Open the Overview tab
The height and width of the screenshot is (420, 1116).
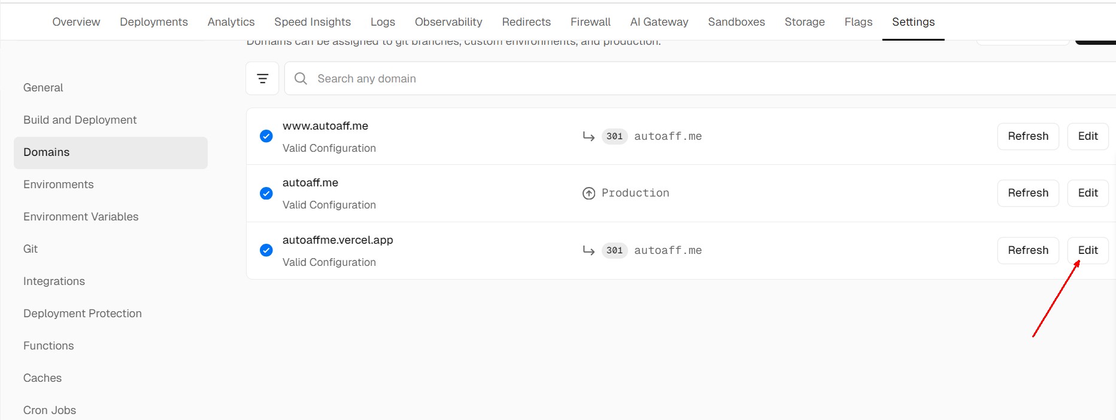click(76, 22)
